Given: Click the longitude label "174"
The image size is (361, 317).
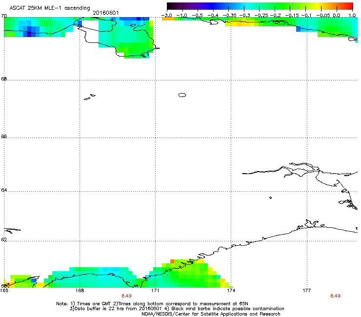Looking at the screenshot, I should 231,291.
